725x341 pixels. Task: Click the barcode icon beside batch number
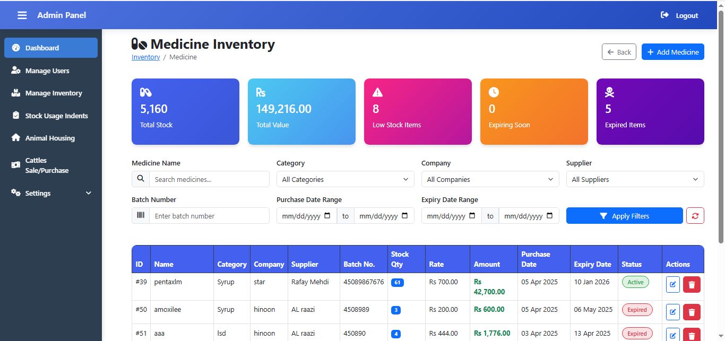[141, 216]
